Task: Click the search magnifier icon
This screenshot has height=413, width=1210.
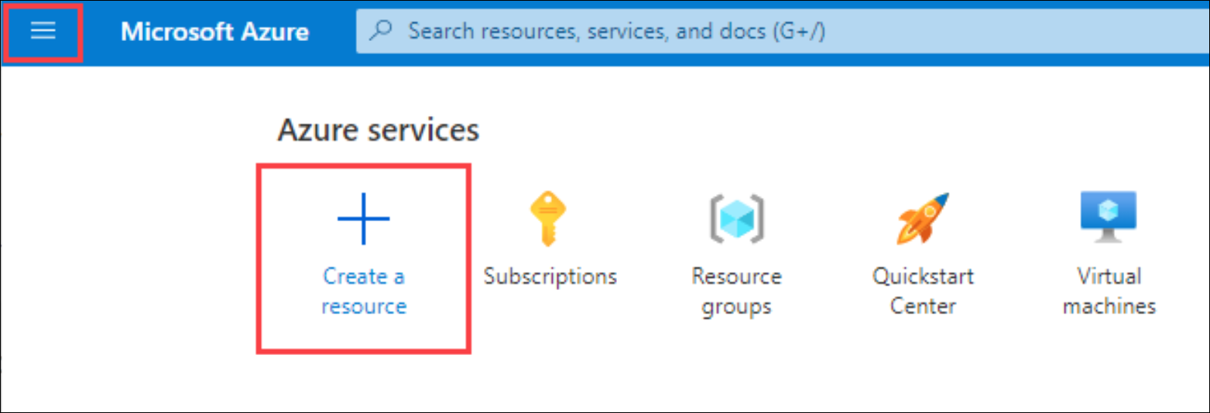Action: tap(382, 31)
